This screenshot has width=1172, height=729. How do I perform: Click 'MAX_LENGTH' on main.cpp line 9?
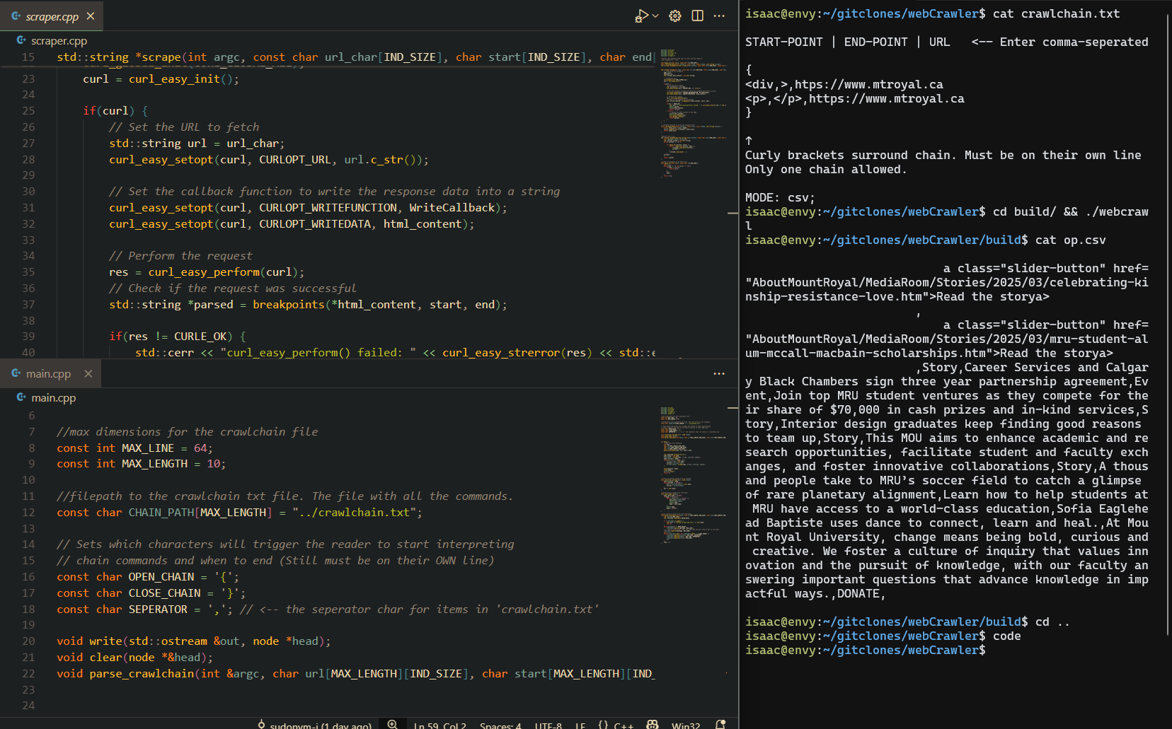(x=154, y=464)
